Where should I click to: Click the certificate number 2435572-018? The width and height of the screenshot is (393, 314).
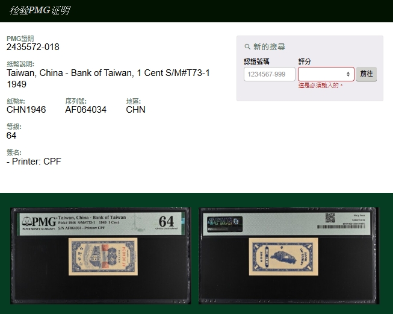pyautogui.click(x=33, y=47)
